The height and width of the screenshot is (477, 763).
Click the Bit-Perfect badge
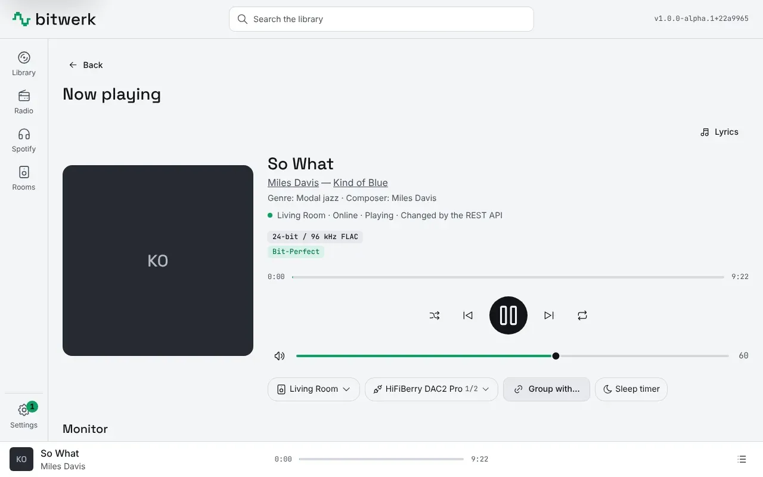[296, 252]
